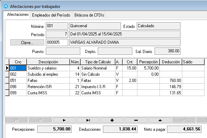The height and width of the screenshot is (138, 207).
Task: Click the Quincenal payroll type field
Action: click(x=95, y=26)
